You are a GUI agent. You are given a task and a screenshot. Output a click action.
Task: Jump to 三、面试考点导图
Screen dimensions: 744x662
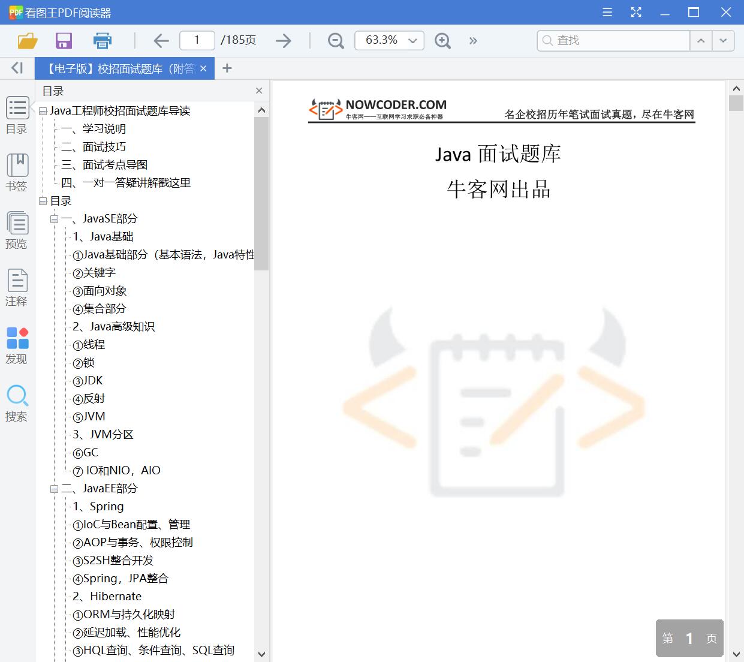pyautogui.click(x=104, y=165)
